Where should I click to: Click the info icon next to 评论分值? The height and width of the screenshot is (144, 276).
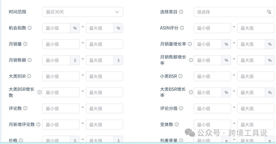tap(181, 108)
